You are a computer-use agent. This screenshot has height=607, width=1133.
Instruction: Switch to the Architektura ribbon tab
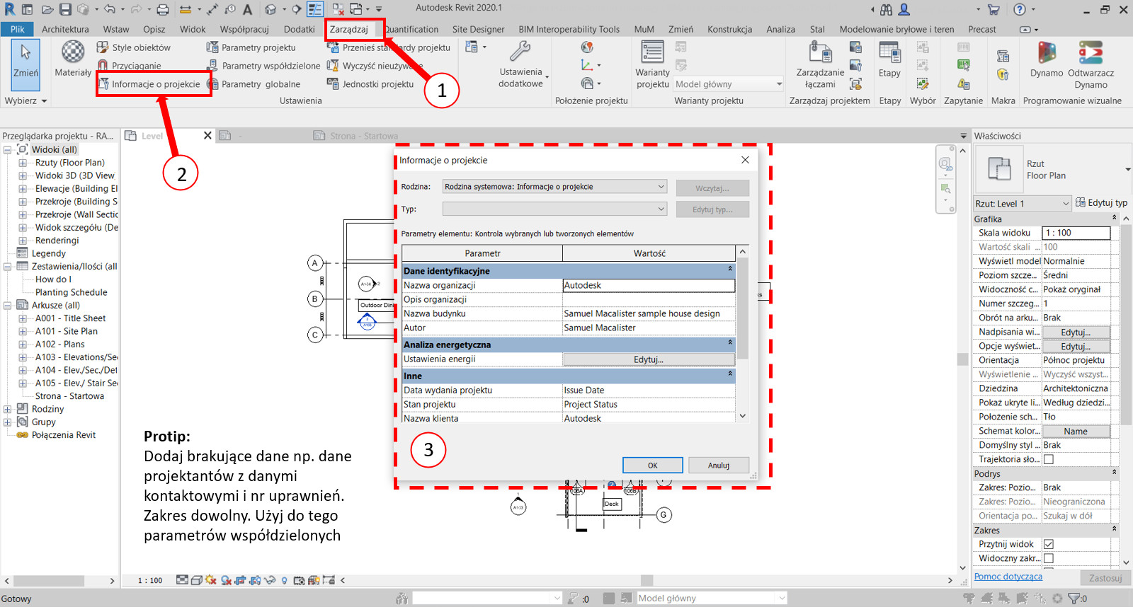pos(65,29)
